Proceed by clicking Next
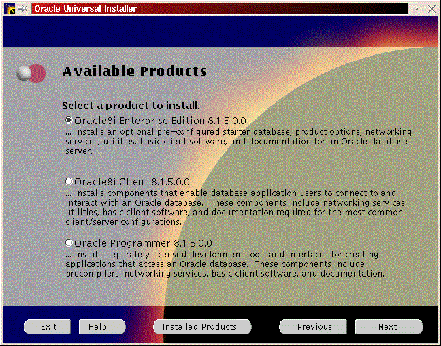Screen dimensions: 441x346 pos(388,327)
